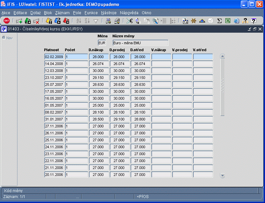Viewport: 265px width, 203px height.
Task: Open the Editace menu
Action: point(20,13)
